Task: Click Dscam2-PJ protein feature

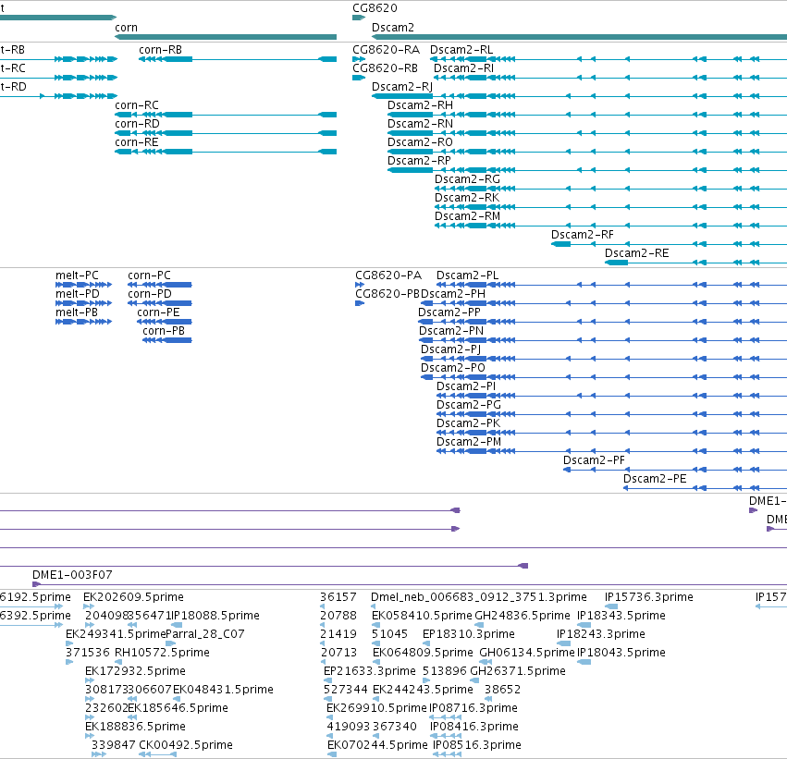Action: point(450,350)
